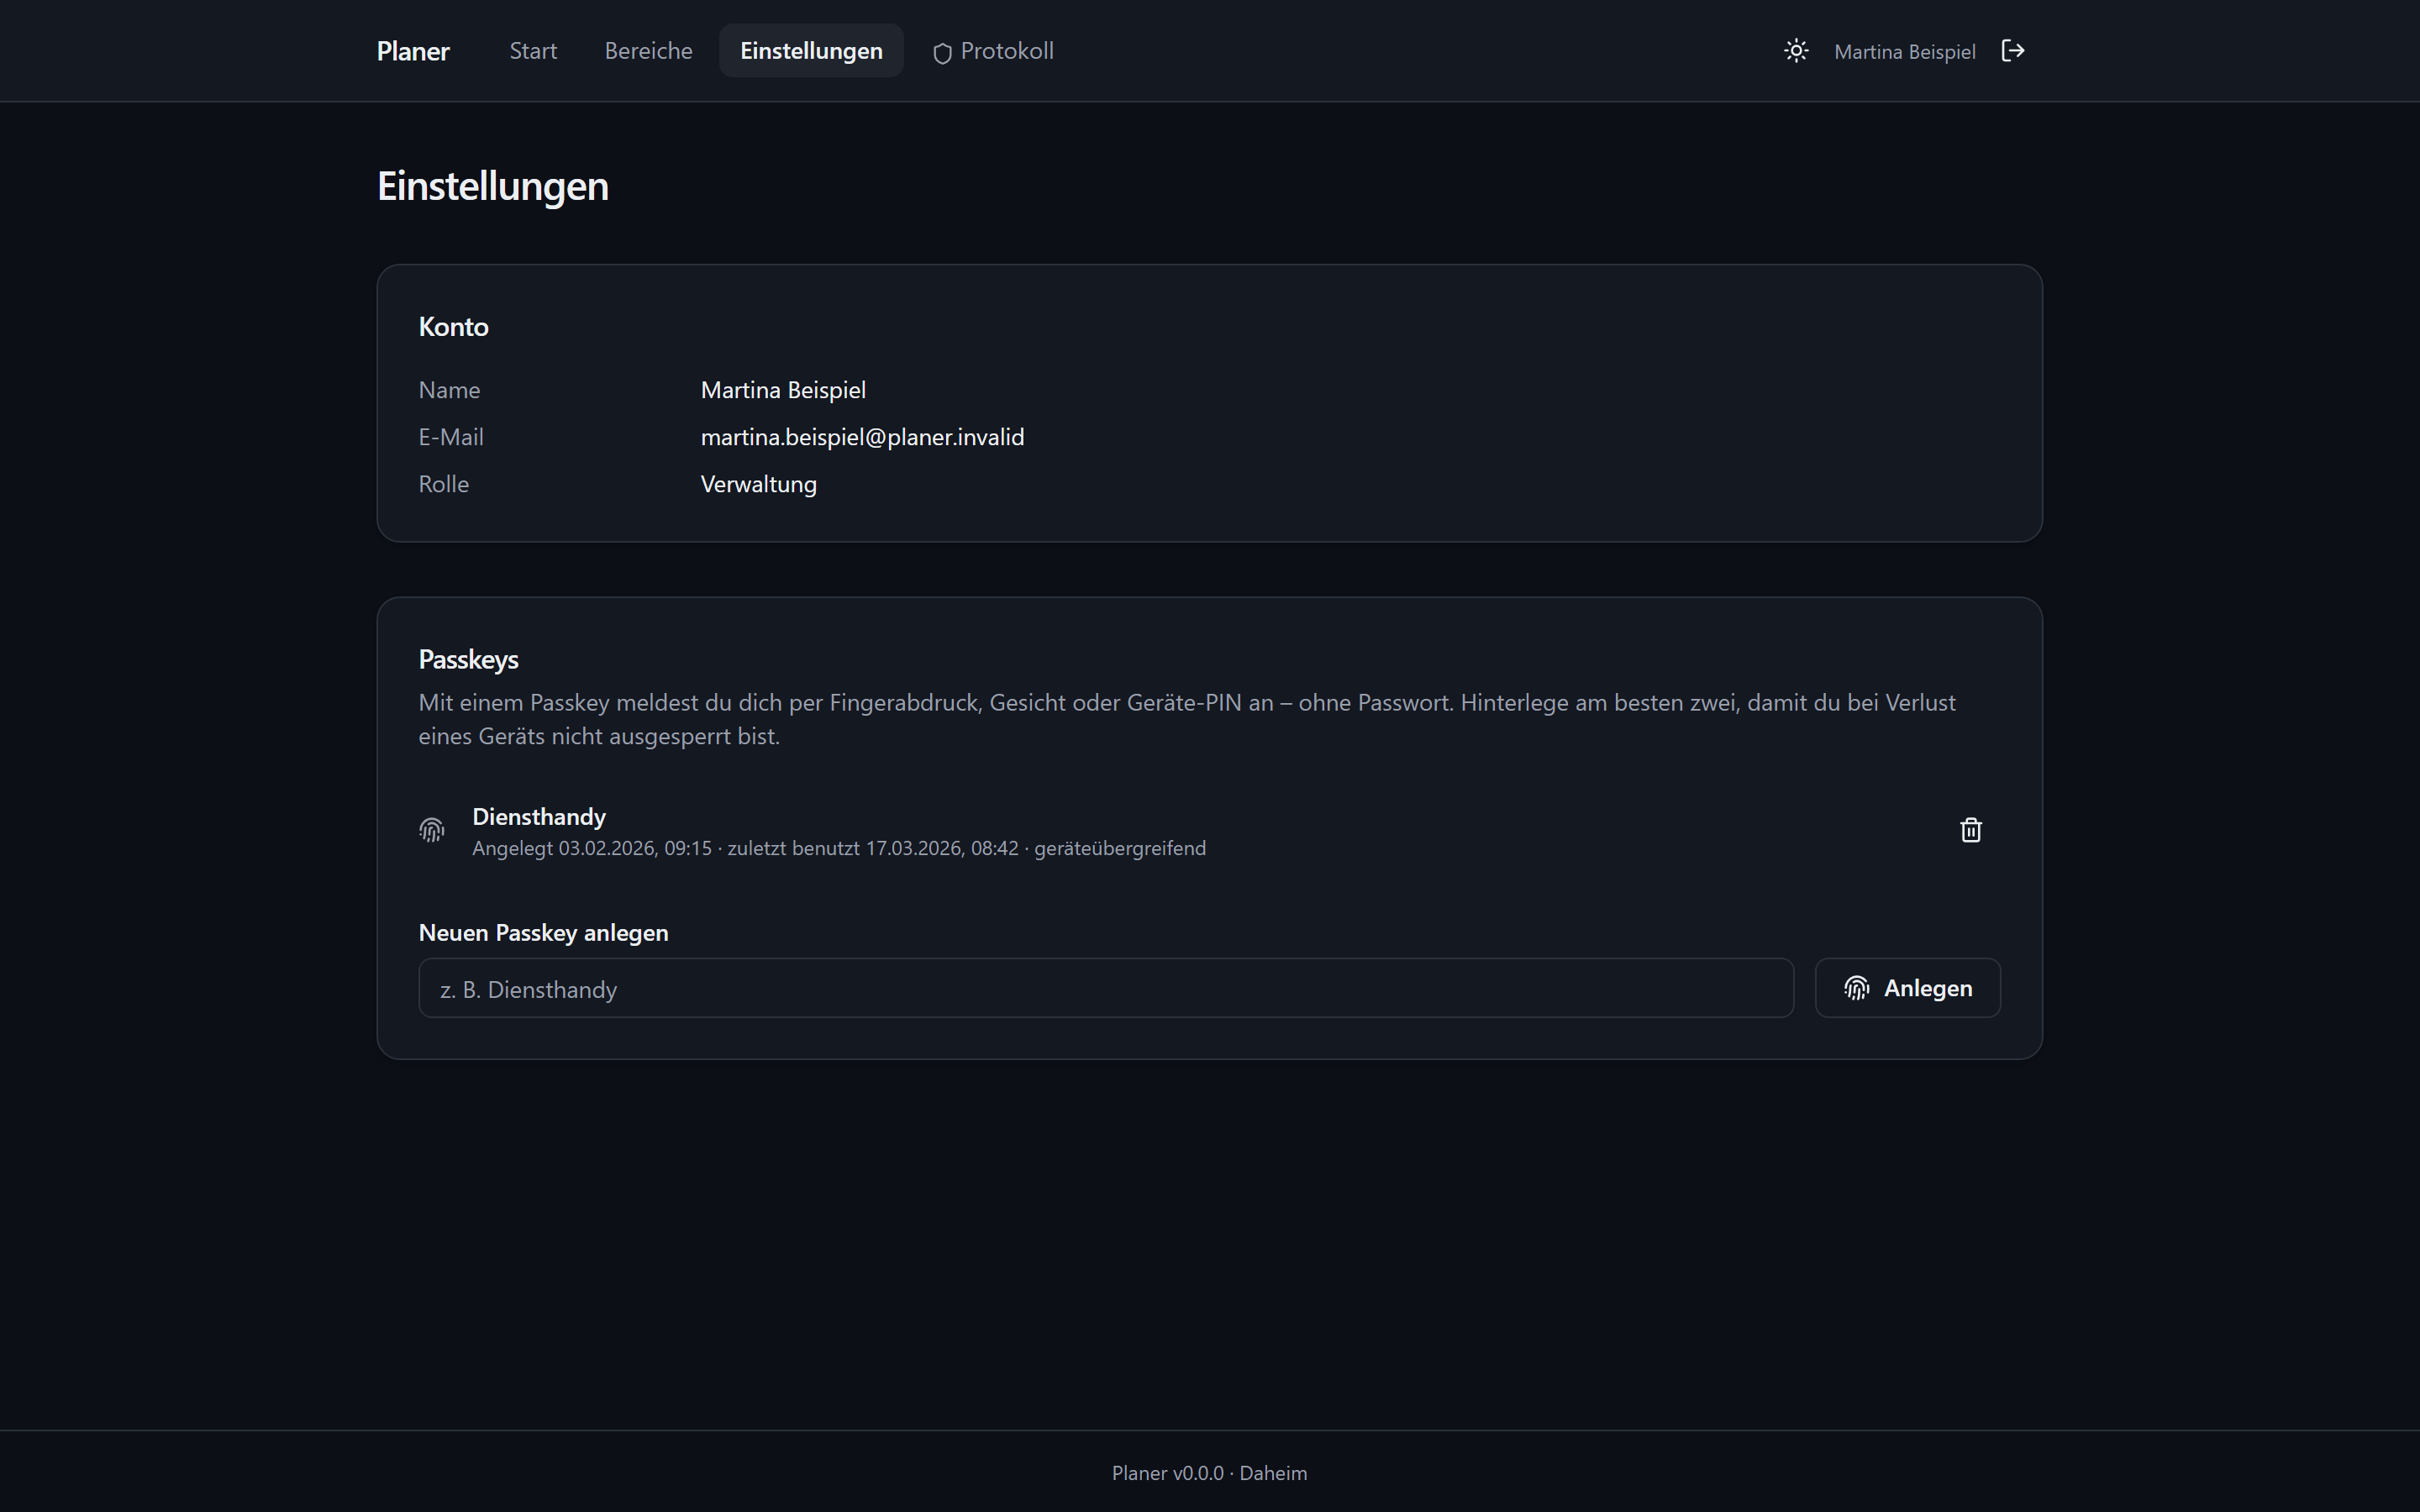2420x1512 pixels.
Task: Toggle light theme with sun icon
Action: pos(1796,51)
